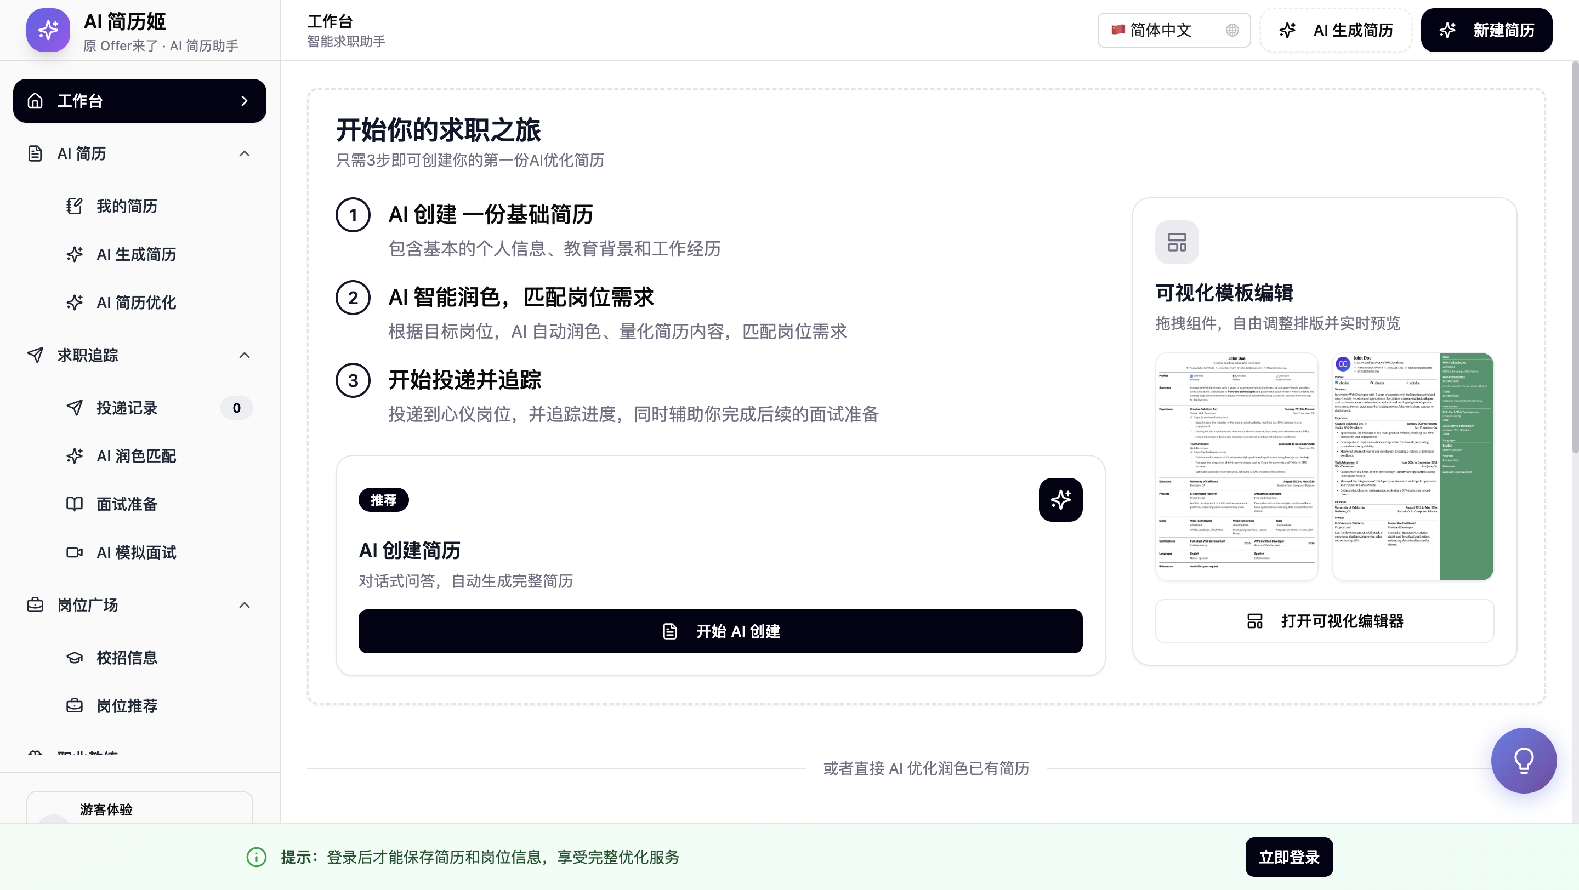This screenshot has width=1579, height=890.
Task: Open AI 模拟面试 video item
Action: [136, 552]
